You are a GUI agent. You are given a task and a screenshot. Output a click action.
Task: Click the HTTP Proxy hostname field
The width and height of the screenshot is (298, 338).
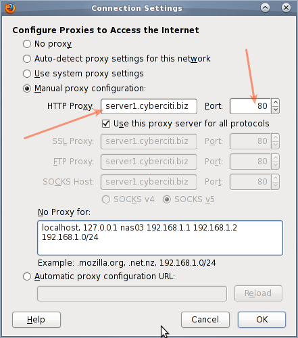pyautogui.click(x=149, y=106)
